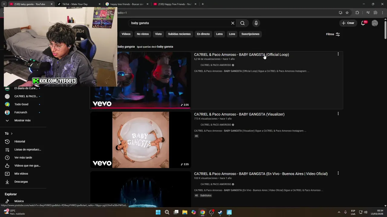The height and width of the screenshot is (217, 387).
Task: Launch Steam from the taskbar
Action: tap(220, 212)
